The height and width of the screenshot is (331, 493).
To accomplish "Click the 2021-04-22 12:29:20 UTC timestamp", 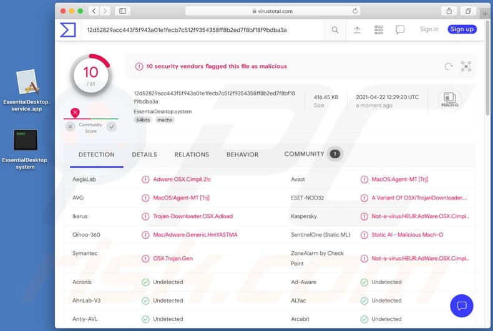I will [388, 97].
